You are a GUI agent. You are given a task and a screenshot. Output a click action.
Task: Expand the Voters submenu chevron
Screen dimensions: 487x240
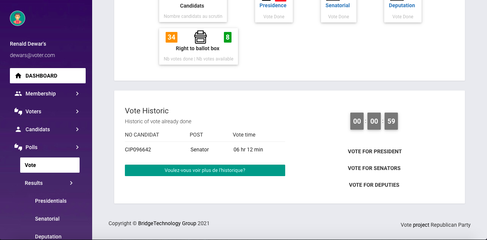point(77,111)
